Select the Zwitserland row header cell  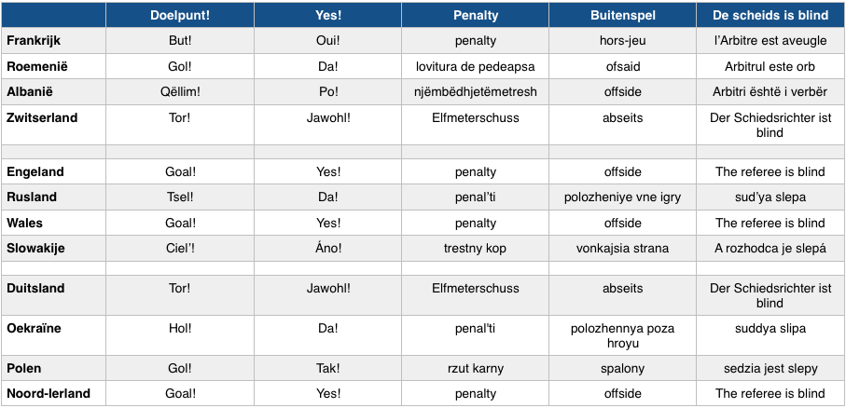click(x=42, y=118)
